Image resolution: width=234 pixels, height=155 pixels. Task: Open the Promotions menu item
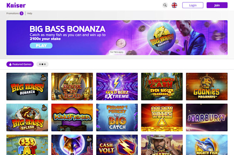click(12, 13)
